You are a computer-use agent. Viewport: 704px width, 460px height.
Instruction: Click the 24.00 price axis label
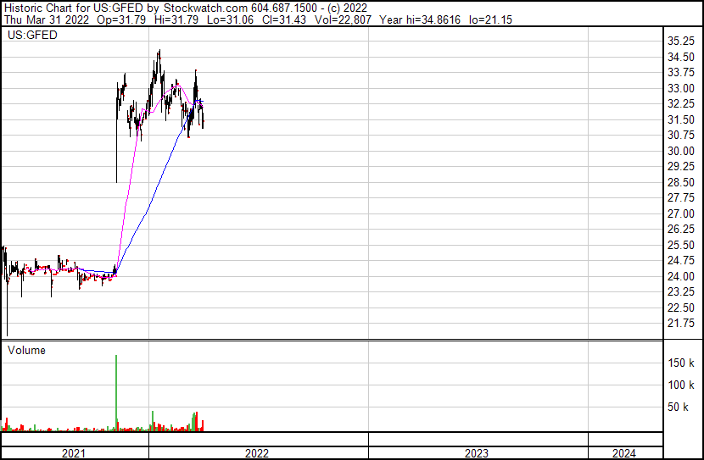(x=682, y=276)
